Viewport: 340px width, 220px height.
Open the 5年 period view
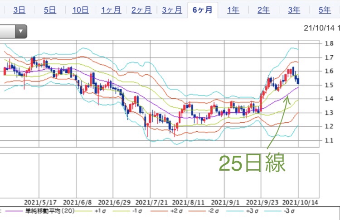(324, 10)
